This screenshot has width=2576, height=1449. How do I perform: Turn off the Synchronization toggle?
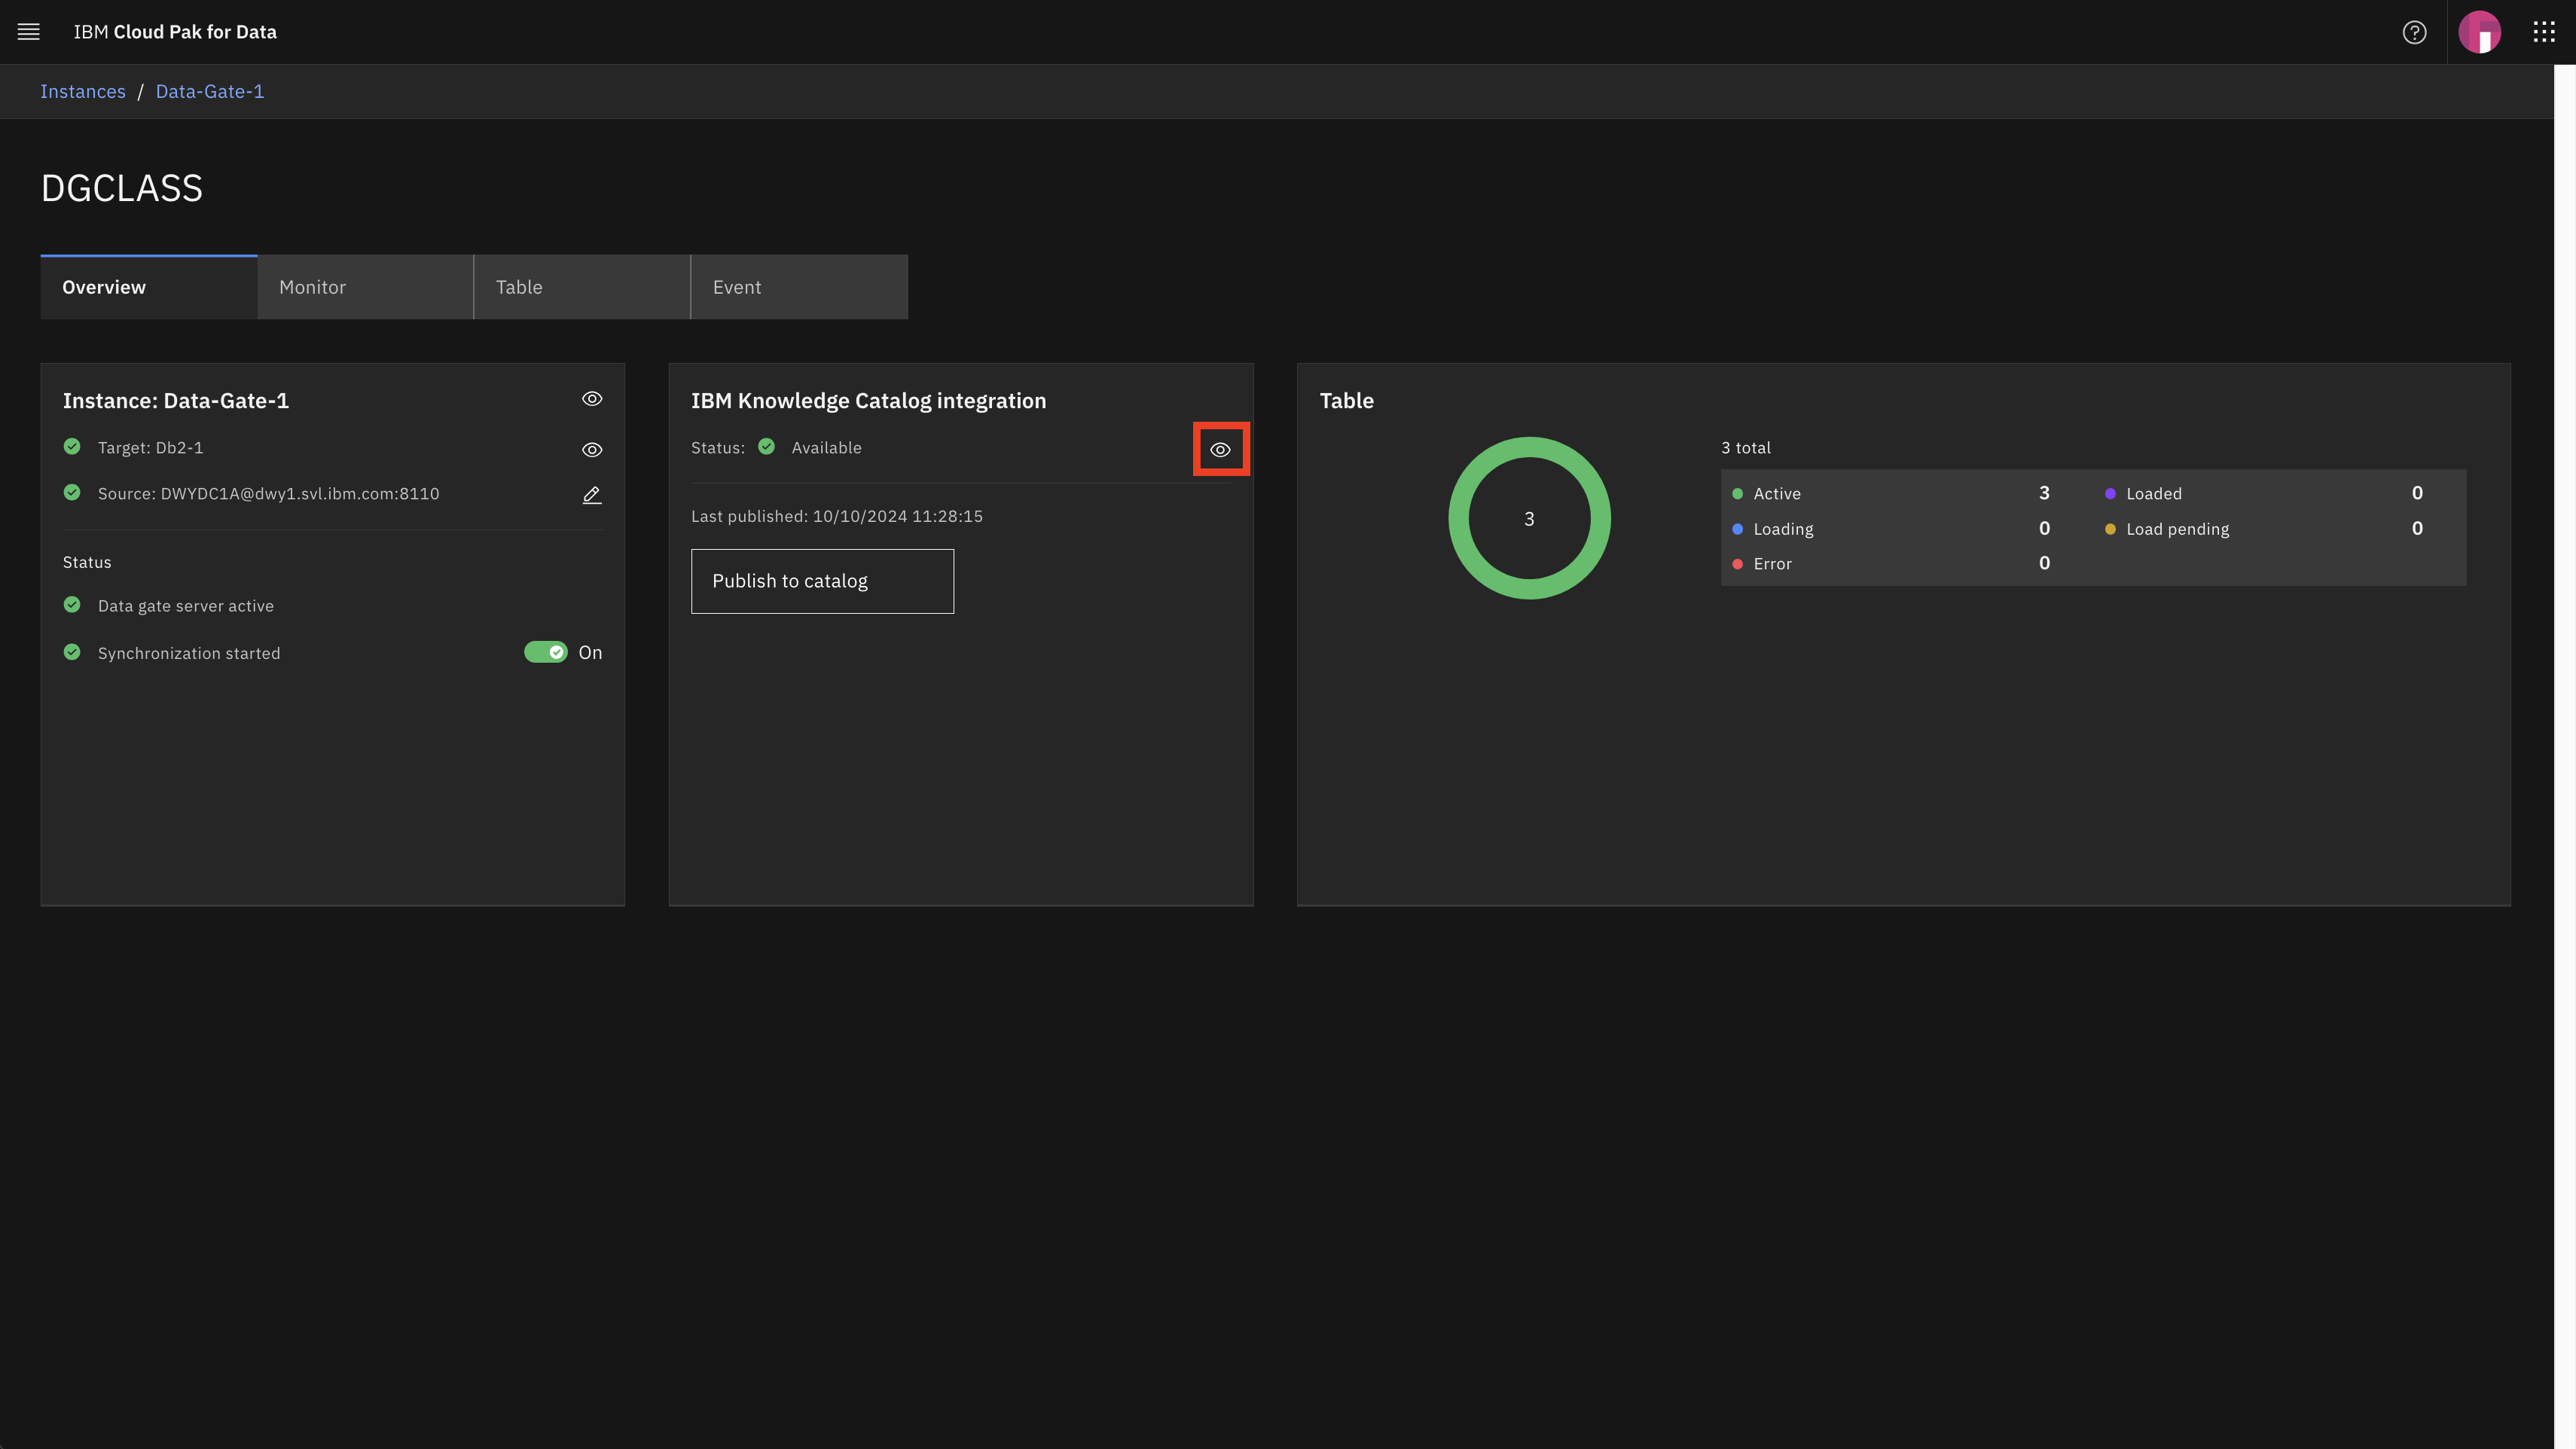coord(546,652)
